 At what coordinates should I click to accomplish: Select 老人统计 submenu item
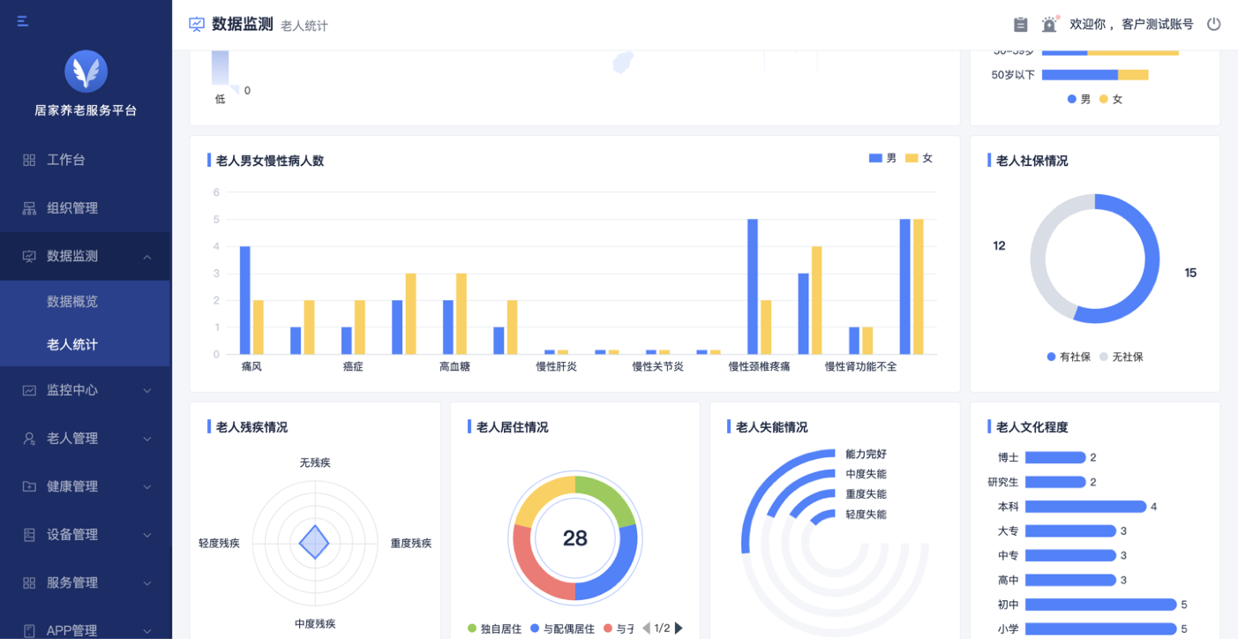[86, 344]
